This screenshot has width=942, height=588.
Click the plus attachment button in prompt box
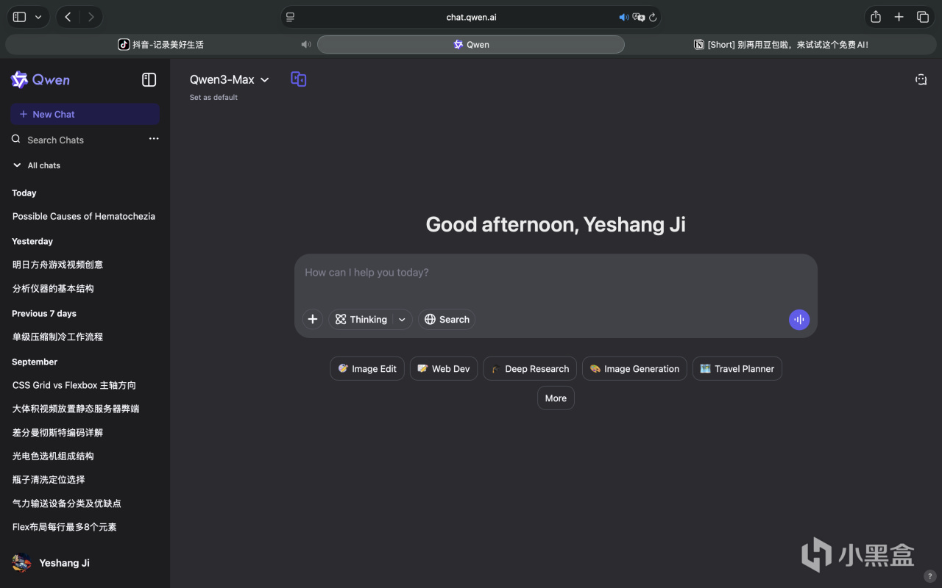coord(313,320)
